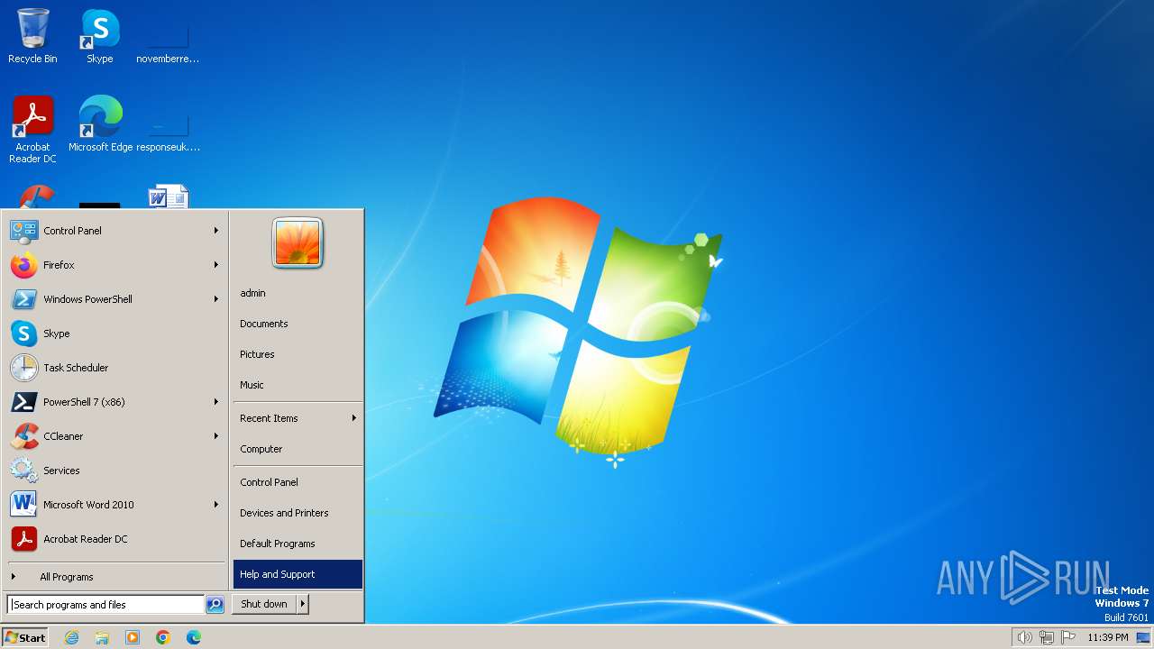Viewport: 1154px width, 649px height.
Task: Click the Services gear icon
Action: click(x=23, y=471)
